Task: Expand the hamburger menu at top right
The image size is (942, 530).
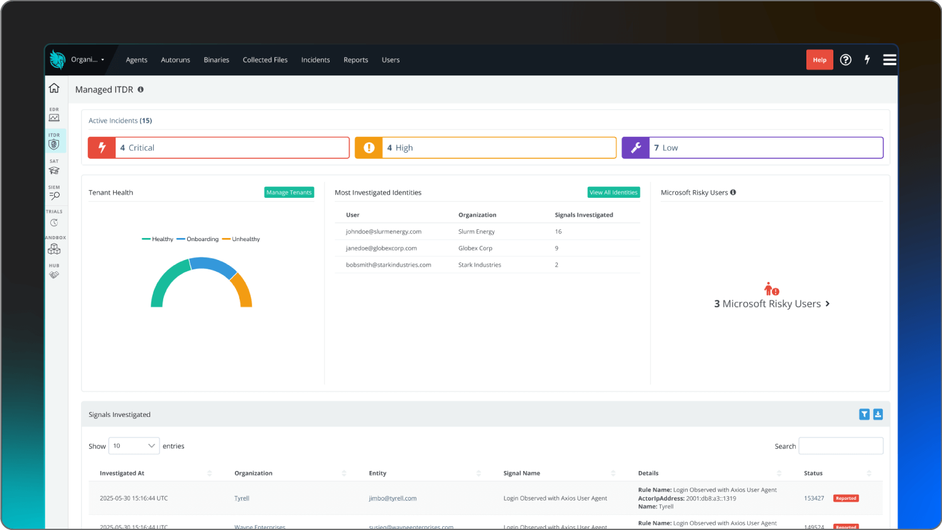Action: (x=890, y=60)
